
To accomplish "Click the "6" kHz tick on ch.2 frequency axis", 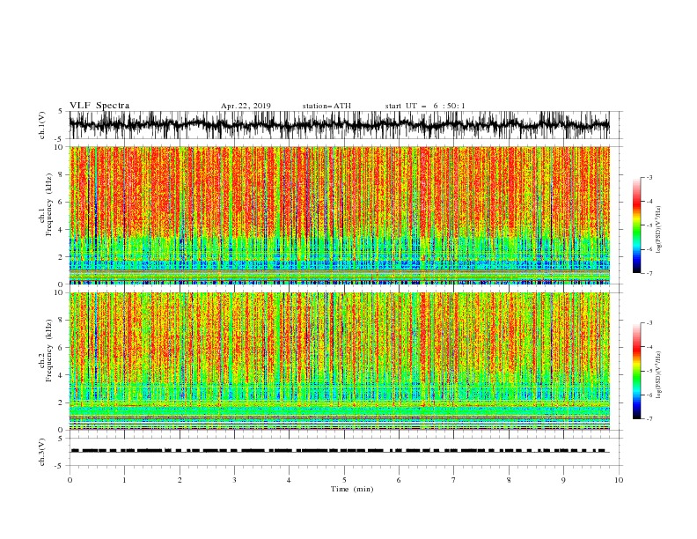I will coord(61,348).
